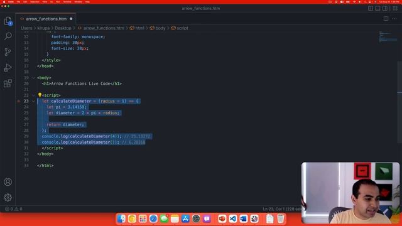Open the Desktop breadcrumb segment
Screen dimensions: 402x226
pyautogui.click(x=63, y=28)
